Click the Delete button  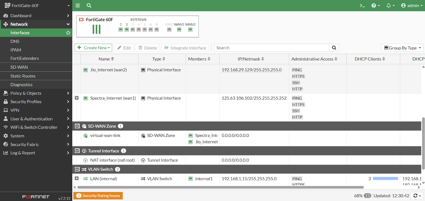tap(147, 48)
